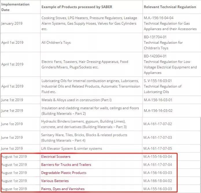Select June 1st 2019 date in Lift Elevator row
Viewport: 201px width, 193px height.
click(x=12, y=148)
